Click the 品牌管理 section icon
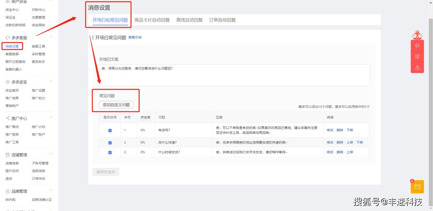The height and width of the screenshot is (211, 433). pyautogui.click(x=8, y=191)
